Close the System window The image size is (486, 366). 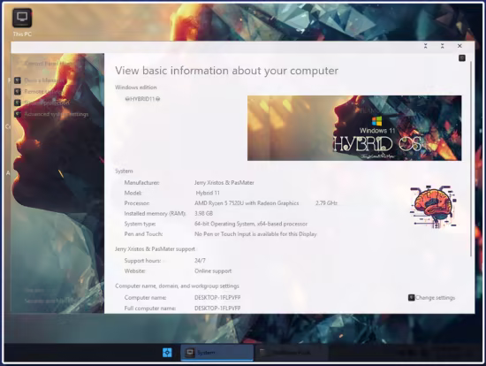459,46
